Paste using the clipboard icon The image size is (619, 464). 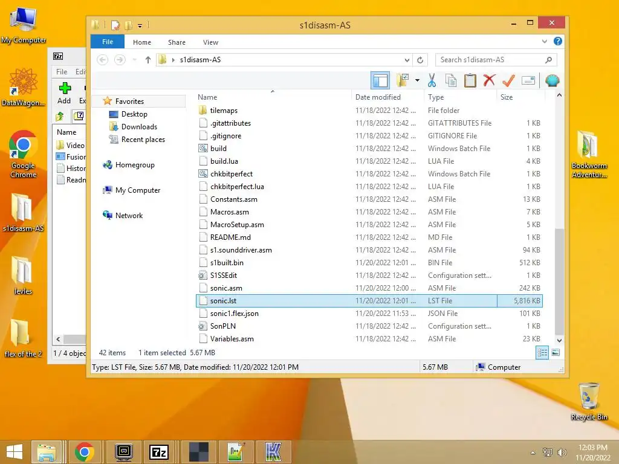pos(470,80)
